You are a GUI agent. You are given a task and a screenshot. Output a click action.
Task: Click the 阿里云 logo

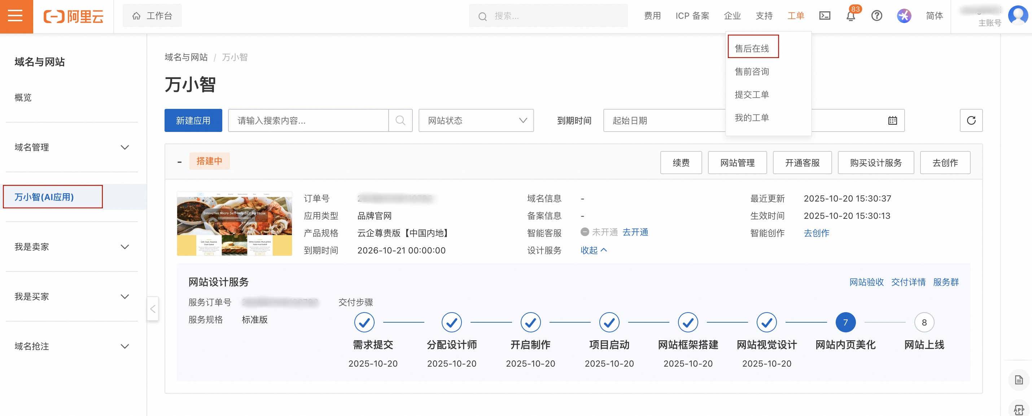[73, 17]
